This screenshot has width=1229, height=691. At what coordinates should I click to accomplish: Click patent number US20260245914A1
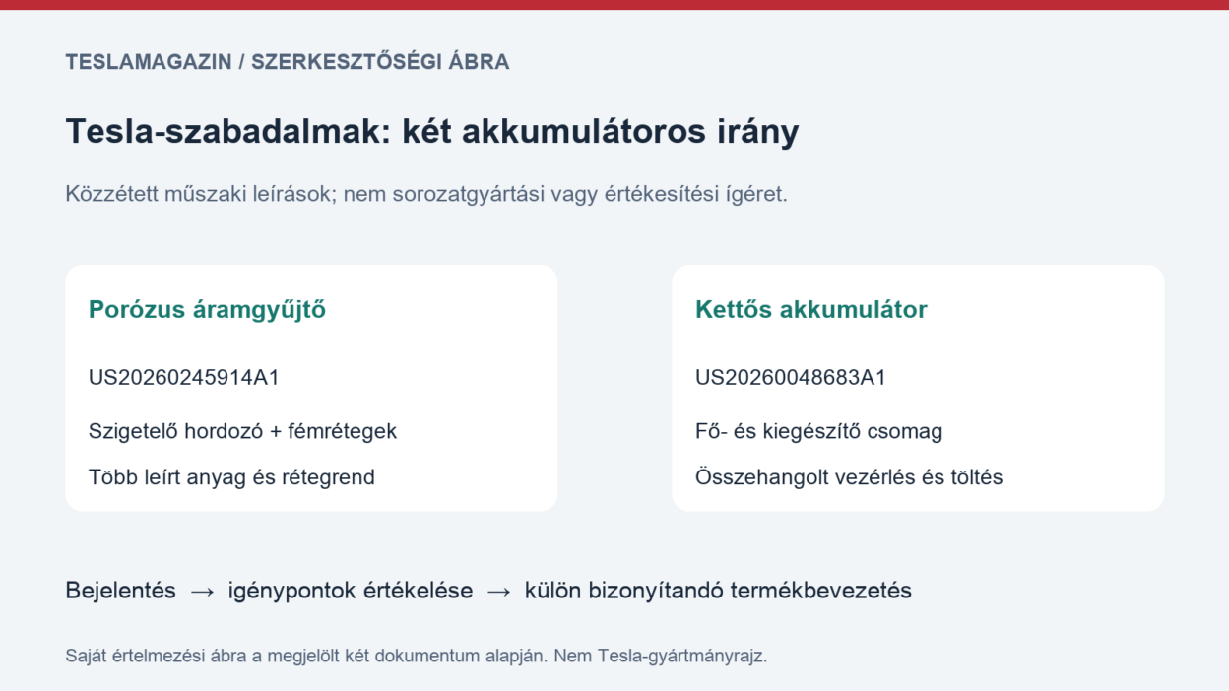pos(184,377)
